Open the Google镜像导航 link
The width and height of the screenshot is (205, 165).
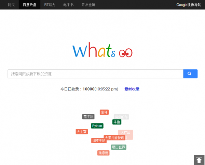pos(188,5)
